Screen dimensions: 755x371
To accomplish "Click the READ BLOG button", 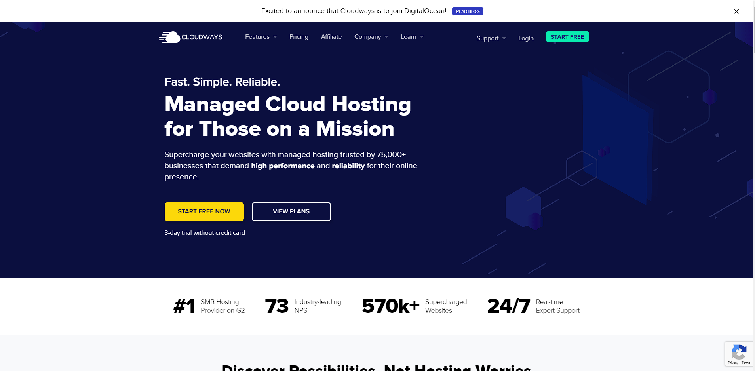I will pyautogui.click(x=468, y=11).
